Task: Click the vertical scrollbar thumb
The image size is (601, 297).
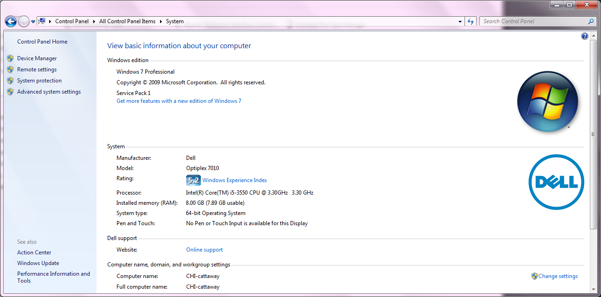Action: (x=594, y=134)
